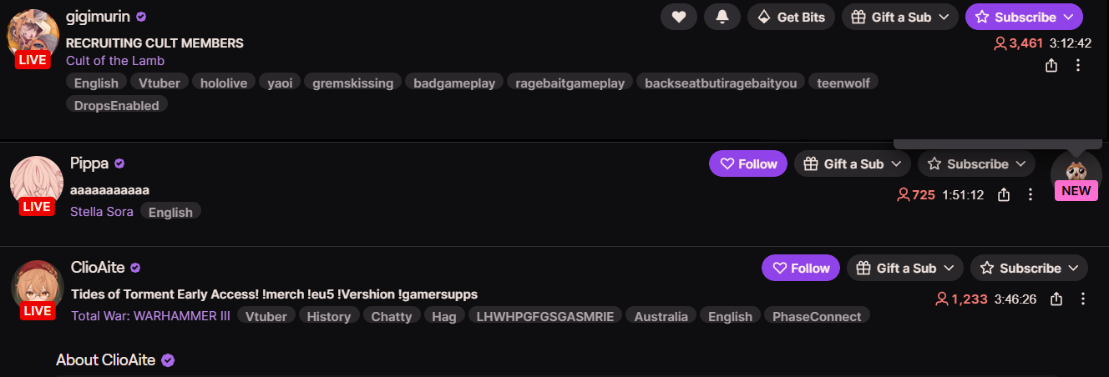Open Total War: WARHAMMER III category link
The height and width of the screenshot is (377, 1109).
point(150,316)
